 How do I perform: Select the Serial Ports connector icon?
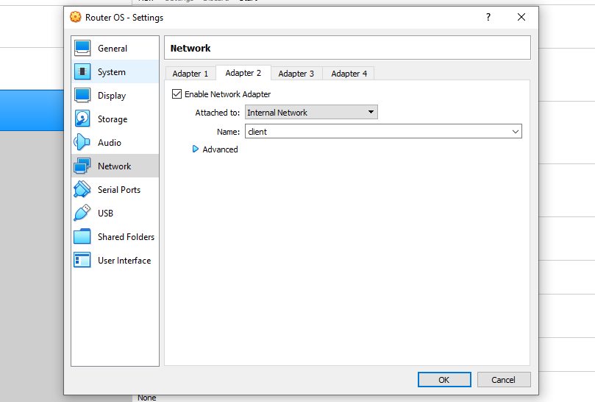point(82,190)
